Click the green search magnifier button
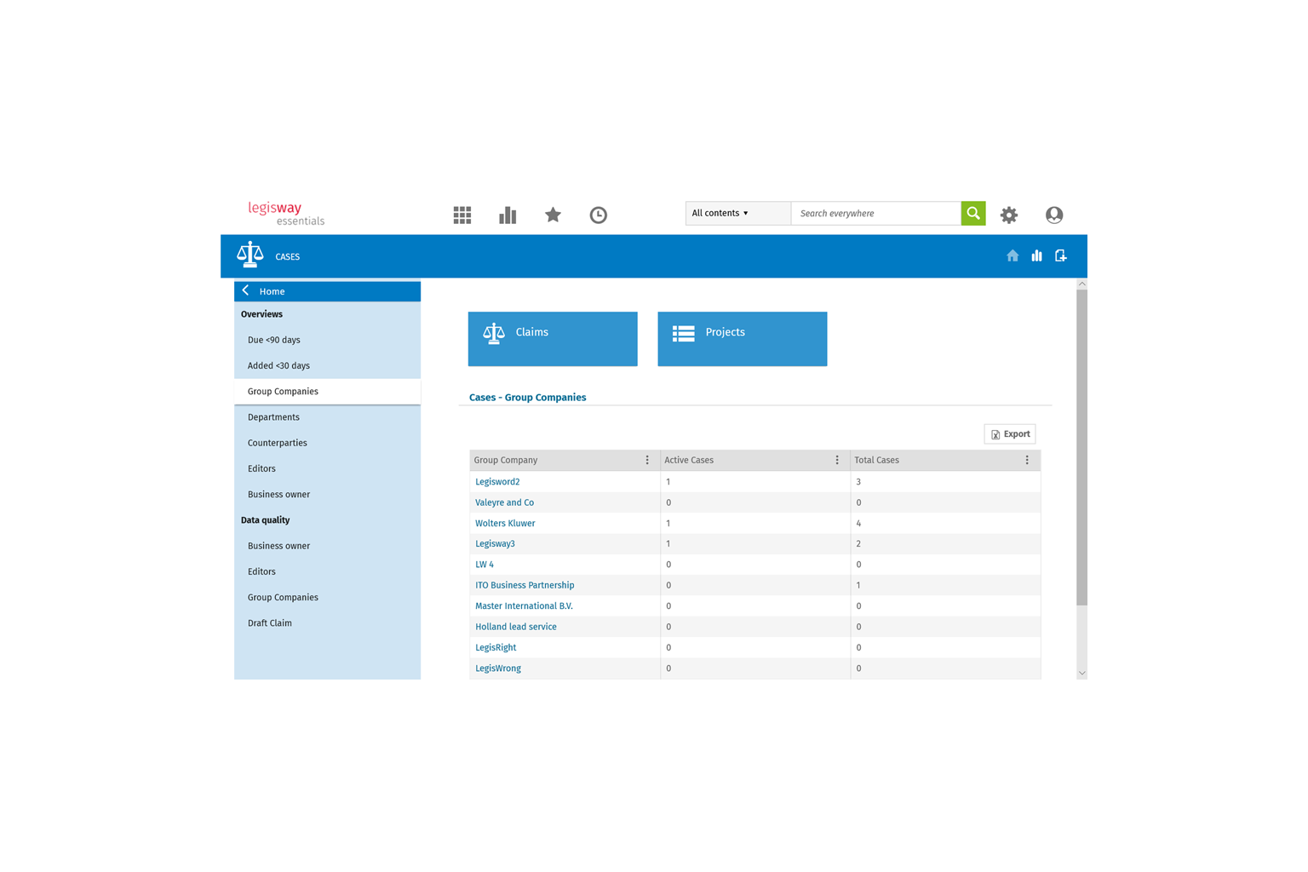 tap(973, 214)
